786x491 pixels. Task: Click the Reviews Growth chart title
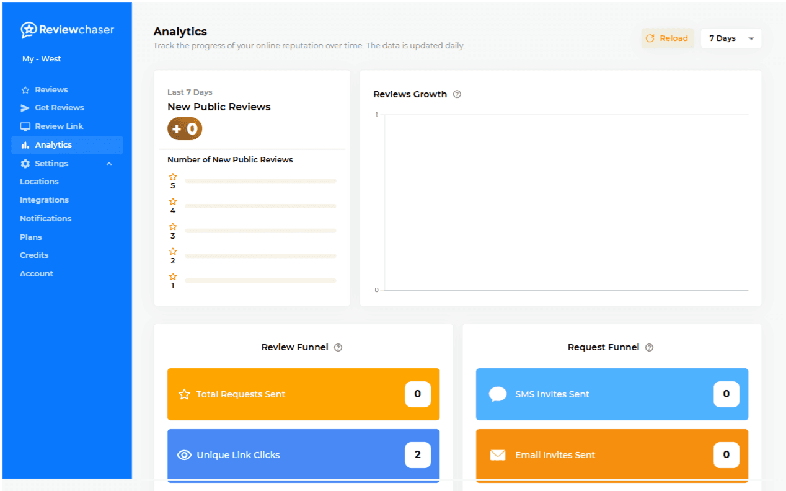point(410,94)
